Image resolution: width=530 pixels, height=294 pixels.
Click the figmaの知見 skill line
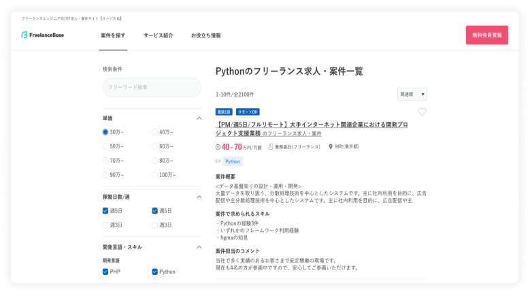232,238
